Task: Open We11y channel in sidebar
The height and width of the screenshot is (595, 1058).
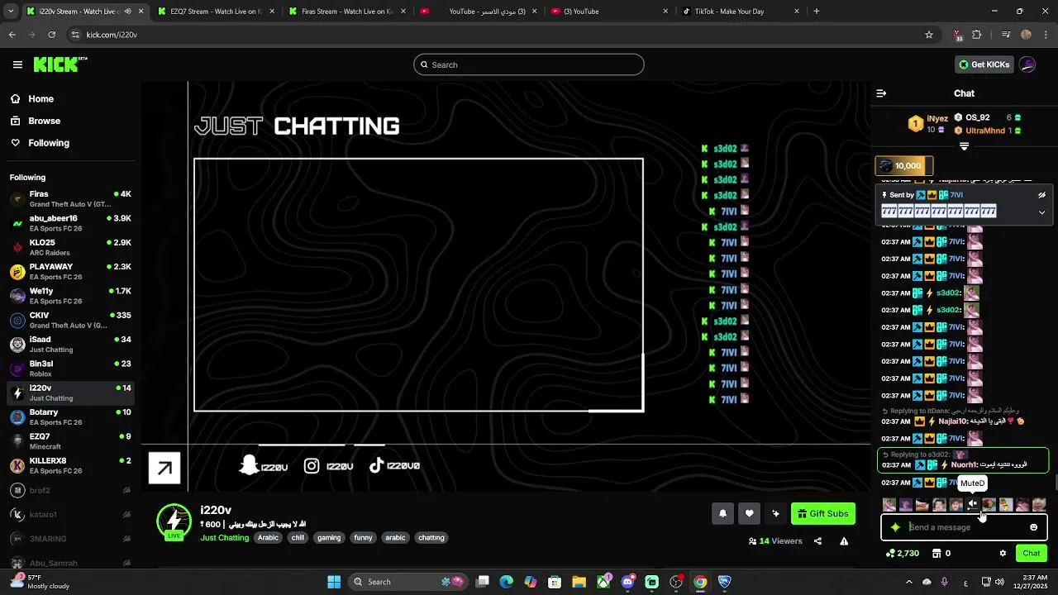Action: (x=70, y=296)
